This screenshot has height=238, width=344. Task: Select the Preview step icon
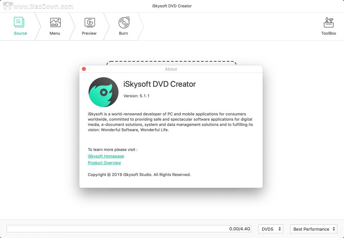90,22
